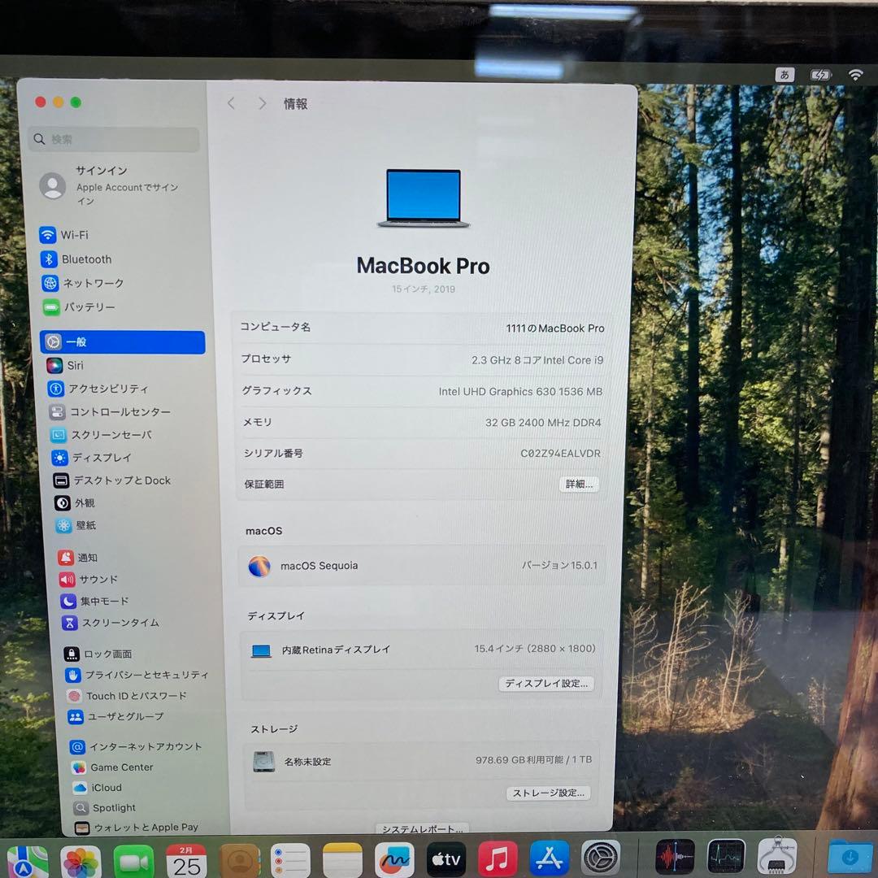
Task: Open プライバシーとセキュリティ settings
Action: point(137,676)
